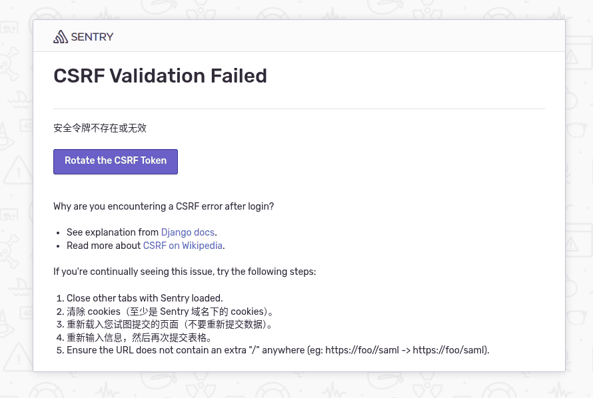593x398 pixels.
Task: Click the 'If you're continually seeing this issue' line
Action: click(x=185, y=272)
